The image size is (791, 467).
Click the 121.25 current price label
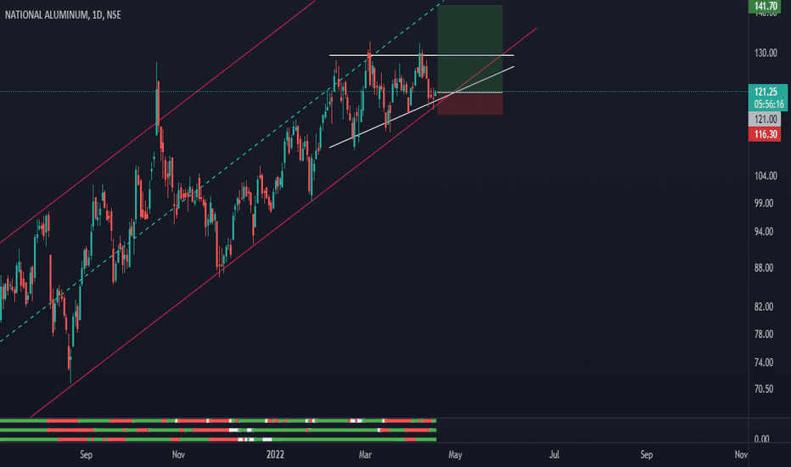coord(767,92)
